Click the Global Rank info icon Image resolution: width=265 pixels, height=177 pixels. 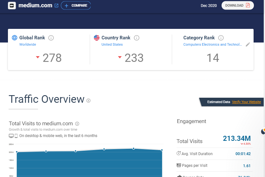click(51, 38)
